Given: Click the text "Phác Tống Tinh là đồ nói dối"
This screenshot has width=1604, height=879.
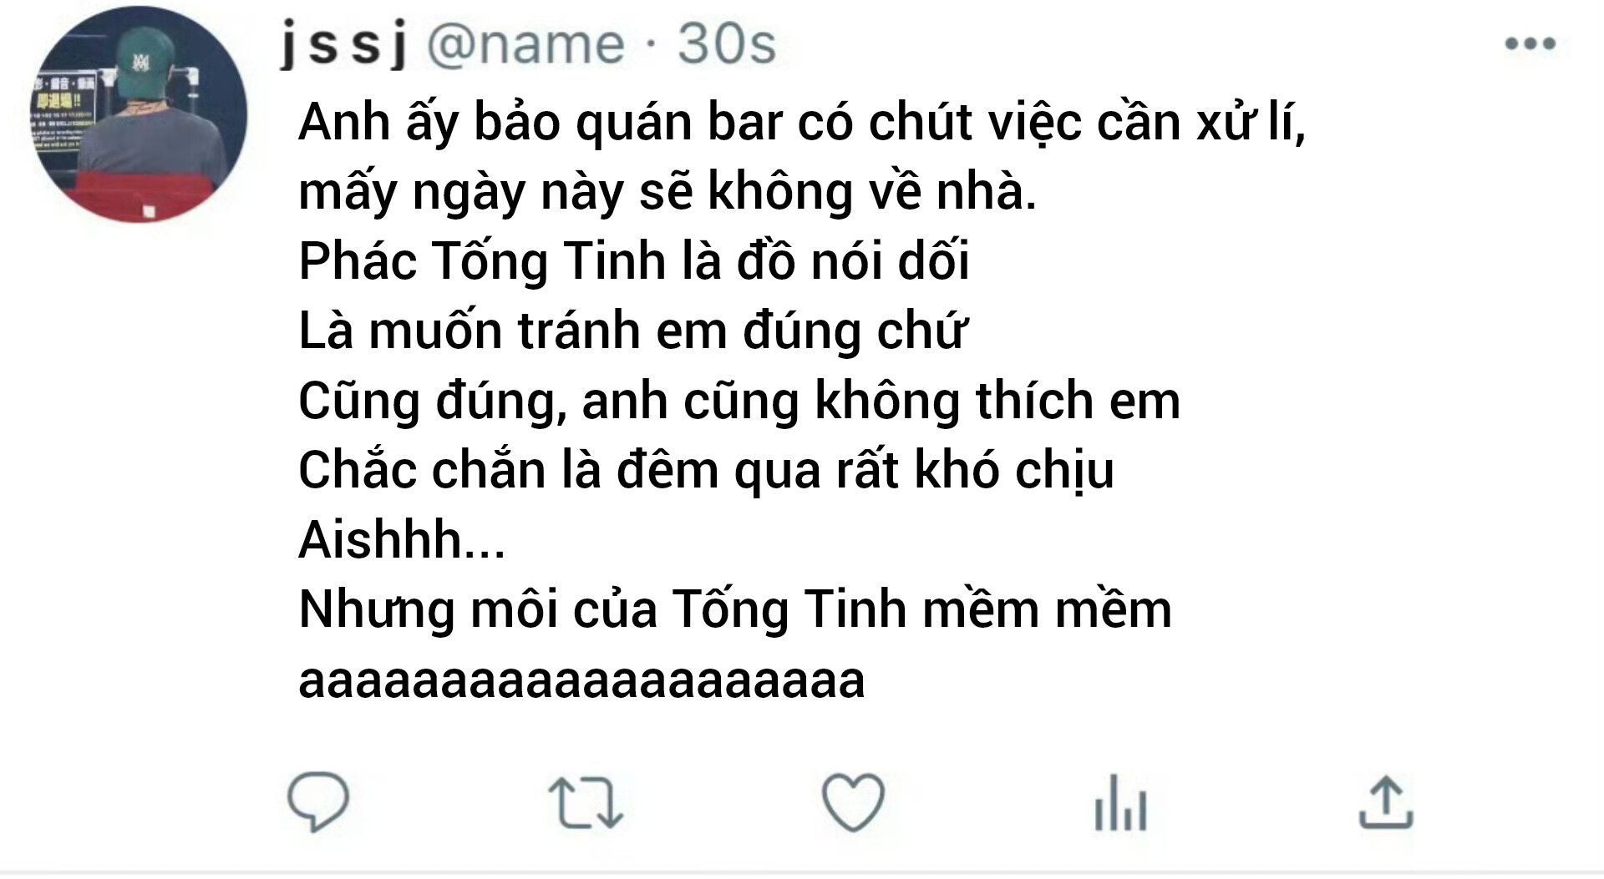Looking at the screenshot, I should pyautogui.click(x=634, y=261).
